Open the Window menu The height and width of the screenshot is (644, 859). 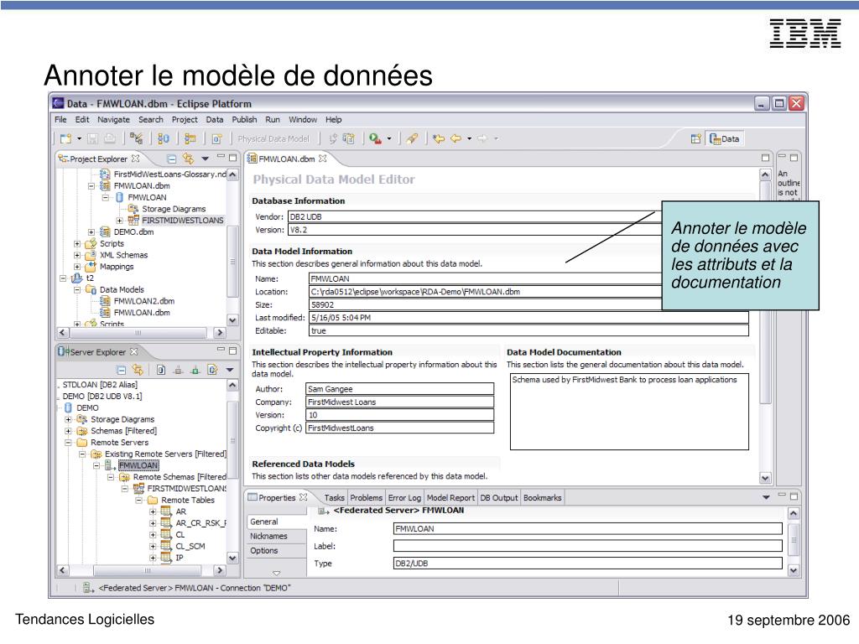[x=302, y=119]
